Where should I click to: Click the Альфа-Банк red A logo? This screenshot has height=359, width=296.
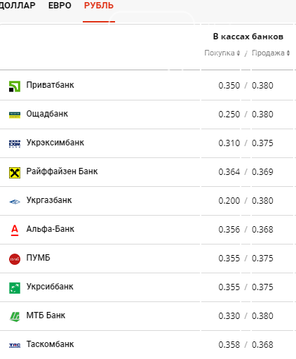click(x=15, y=230)
